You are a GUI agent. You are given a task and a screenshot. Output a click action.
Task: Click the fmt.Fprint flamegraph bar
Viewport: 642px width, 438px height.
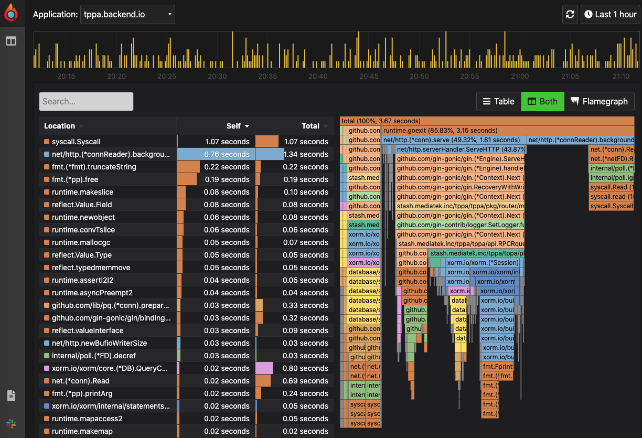tap(497, 367)
